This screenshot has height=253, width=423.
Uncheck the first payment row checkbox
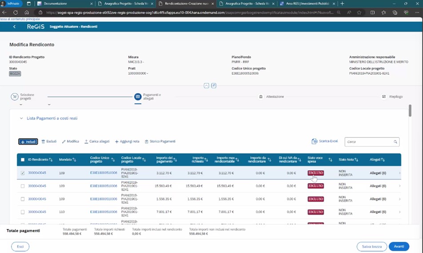coord(23,173)
